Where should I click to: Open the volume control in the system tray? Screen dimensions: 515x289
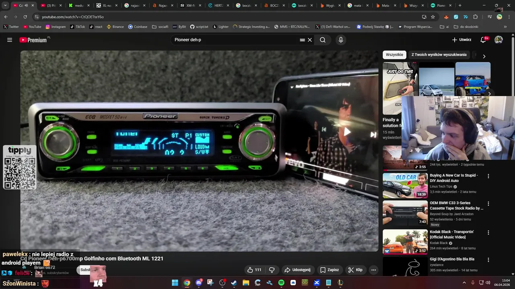488,283
